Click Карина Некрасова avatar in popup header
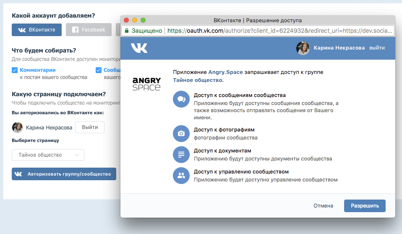 pyautogui.click(x=303, y=48)
